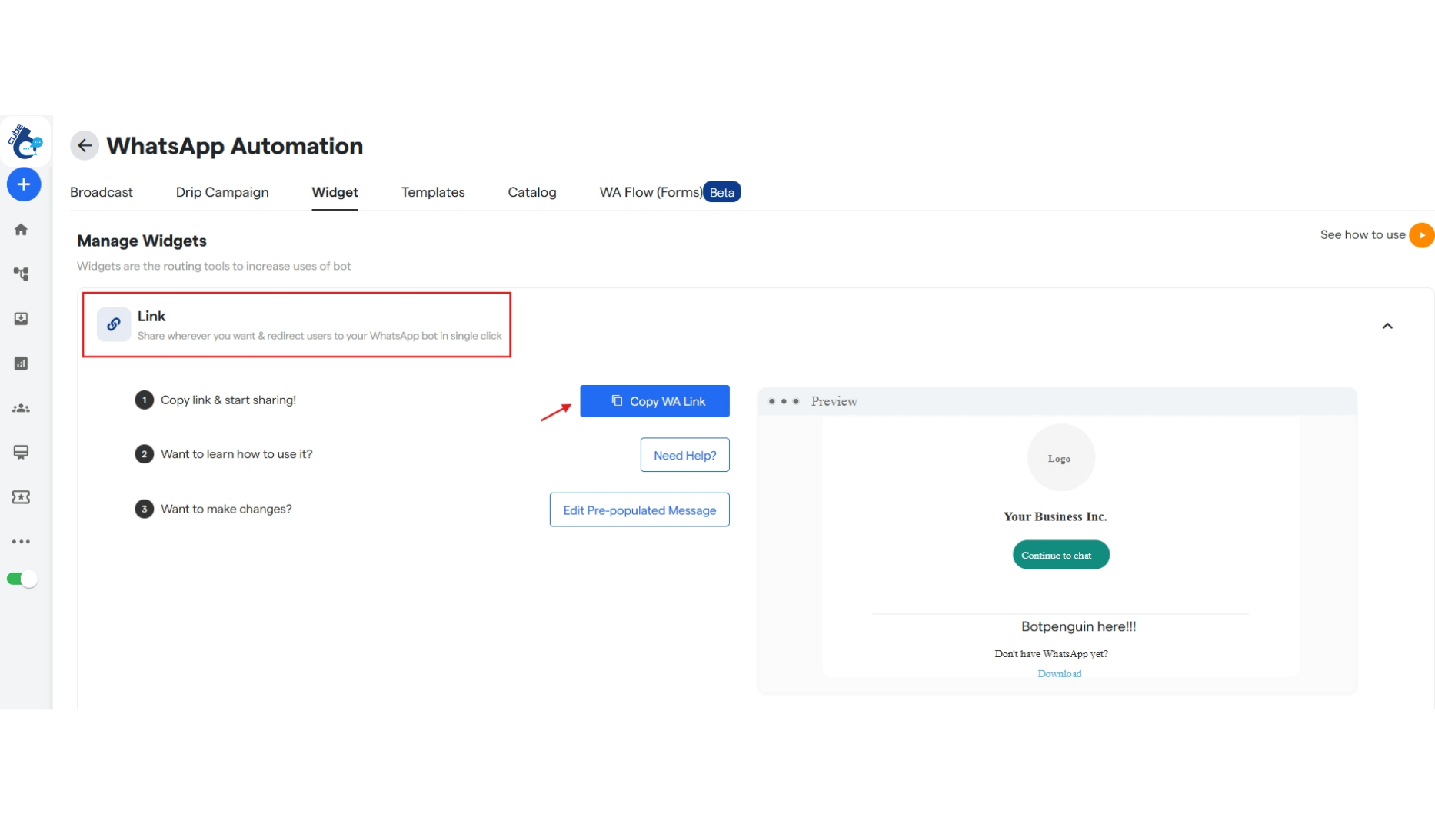This screenshot has width=1435, height=830.
Task: Open the Templates tab
Action: [x=433, y=192]
